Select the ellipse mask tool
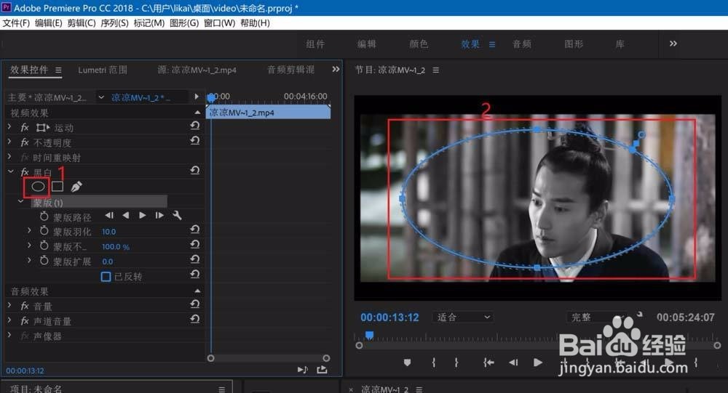 [x=38, y=187]
